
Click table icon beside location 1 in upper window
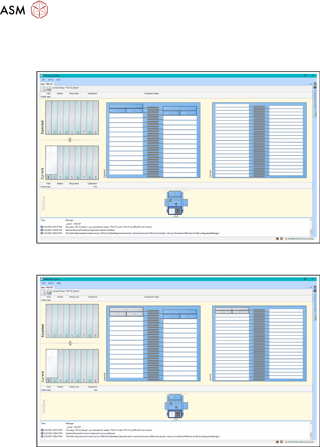pos(178,211)
